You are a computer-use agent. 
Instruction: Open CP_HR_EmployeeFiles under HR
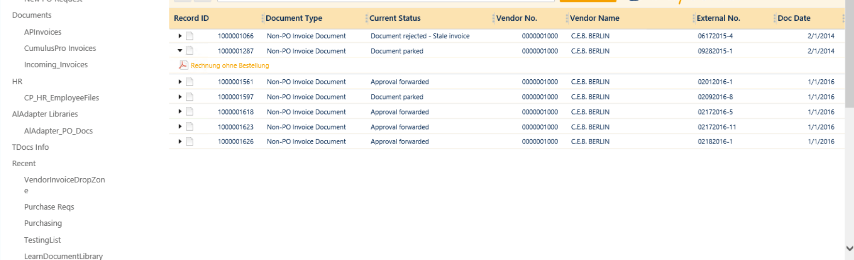(x=61, y=98)
